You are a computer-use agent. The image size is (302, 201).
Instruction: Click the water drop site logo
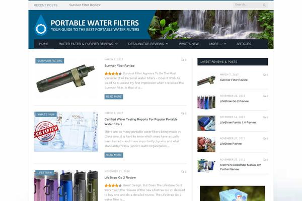pyautogui.click(x=41, y=26)
